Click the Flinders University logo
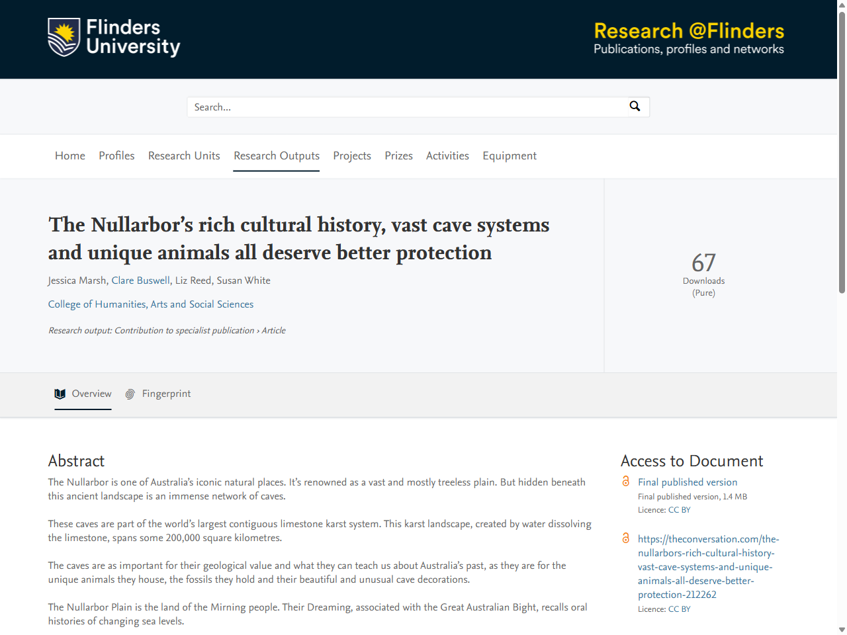Viewport: 847px width, 635px height. [x=114, y=38]
